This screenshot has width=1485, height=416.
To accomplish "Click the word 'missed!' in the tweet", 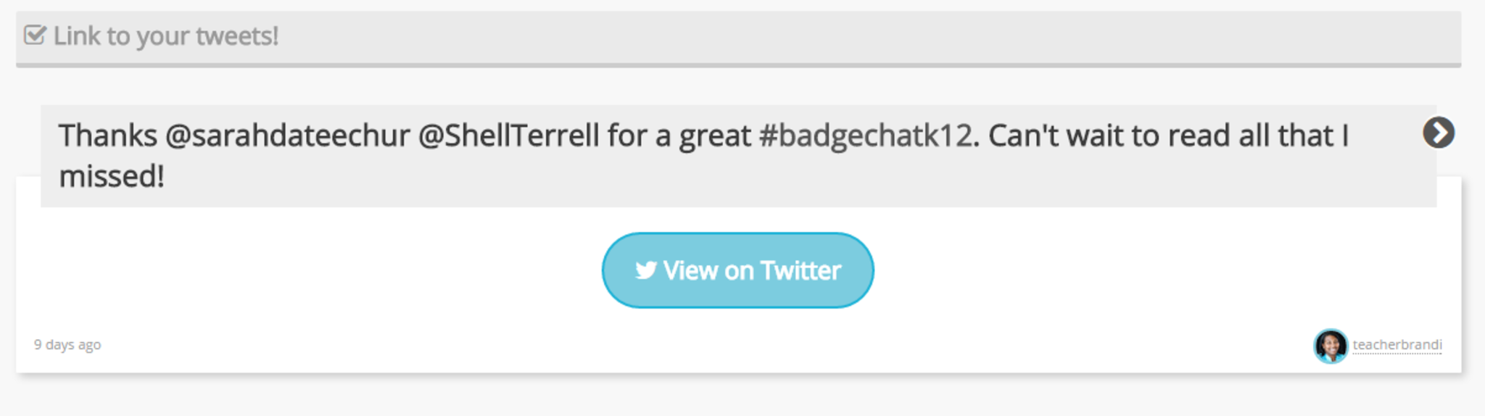I will 112,176.
